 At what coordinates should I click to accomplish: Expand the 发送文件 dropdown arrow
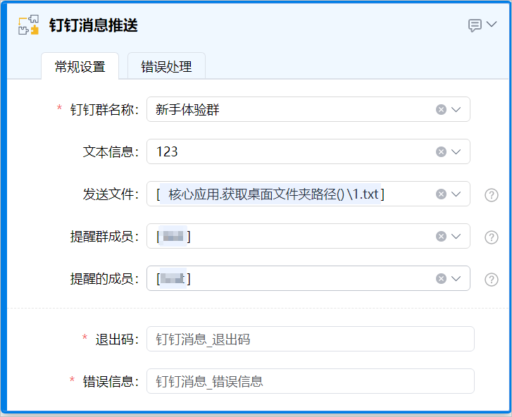pyautogui.click(x=456, y=194)
